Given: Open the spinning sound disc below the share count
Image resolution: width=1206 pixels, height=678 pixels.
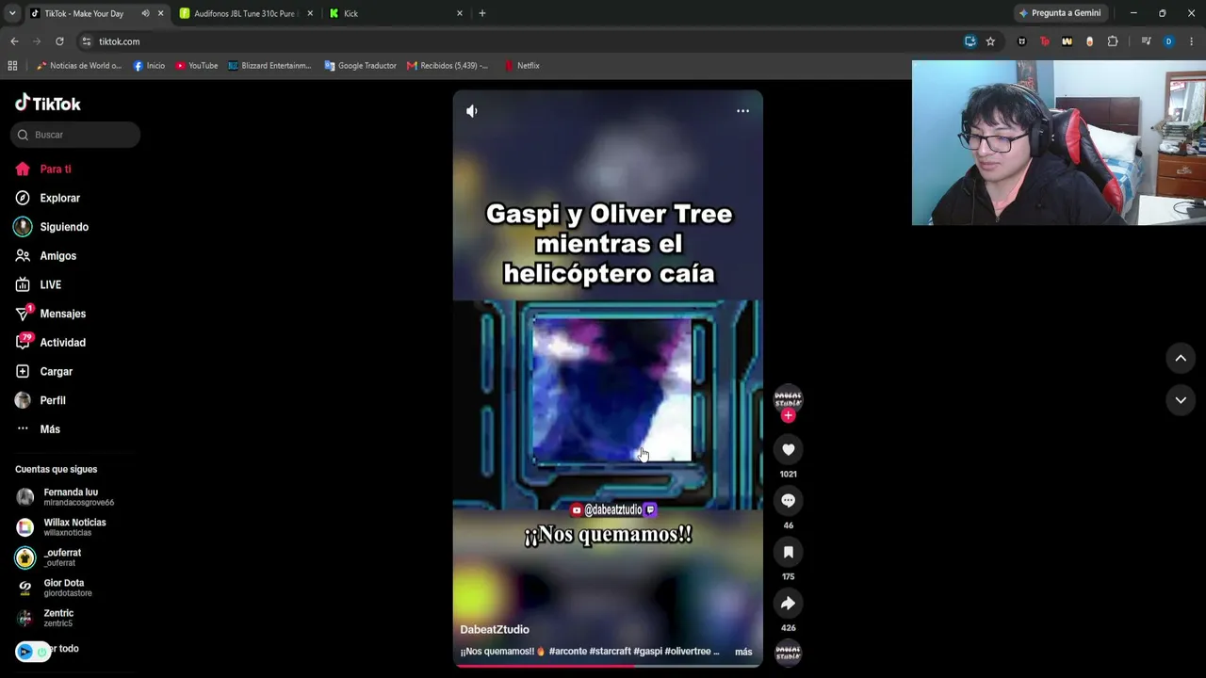Looking at the screenshot, I should [789, 652].
